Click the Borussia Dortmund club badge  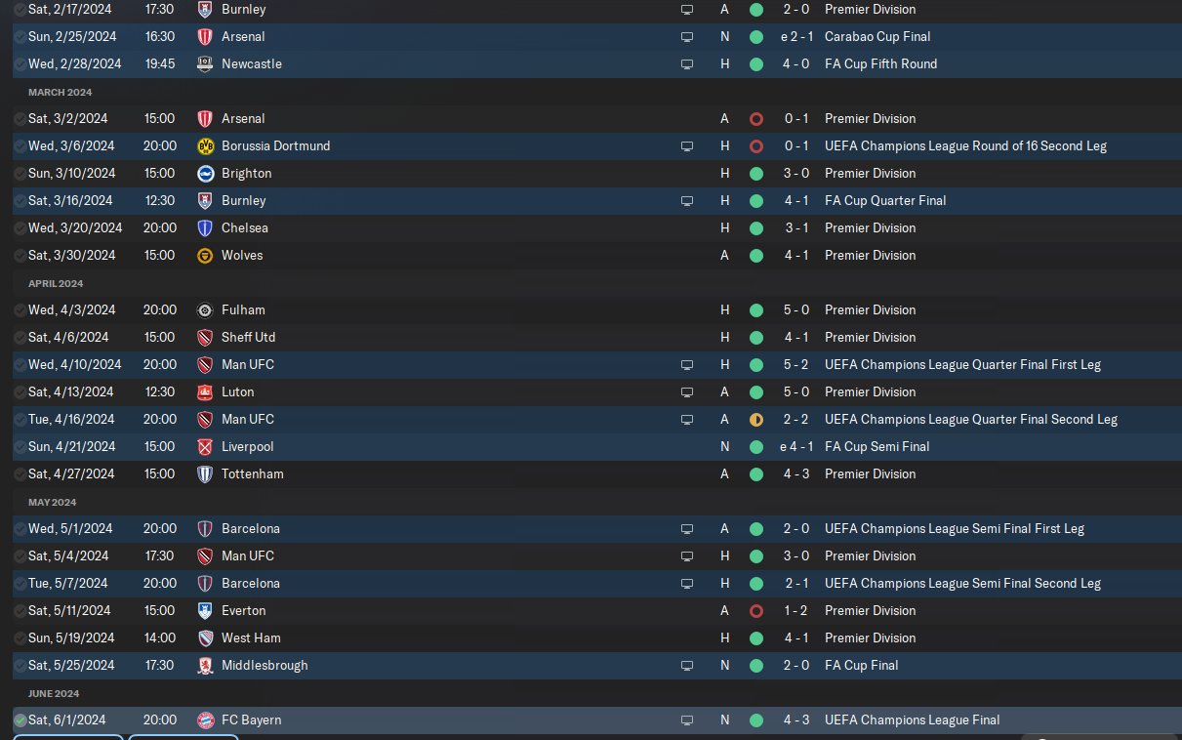click(205, 145)
